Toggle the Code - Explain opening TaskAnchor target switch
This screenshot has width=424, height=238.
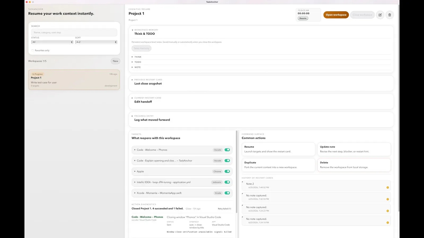(x=227, y=161)
